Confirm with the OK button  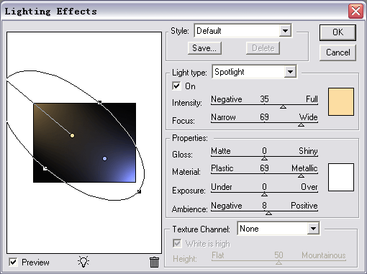tap(337, 32)
